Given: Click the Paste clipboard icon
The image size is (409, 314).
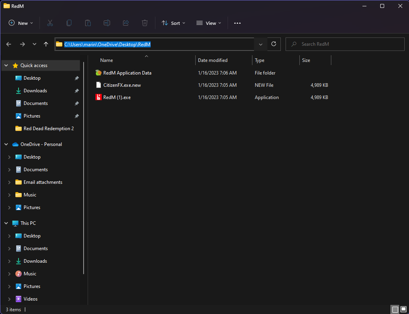Looking at the screenshot, I should 88,23.
